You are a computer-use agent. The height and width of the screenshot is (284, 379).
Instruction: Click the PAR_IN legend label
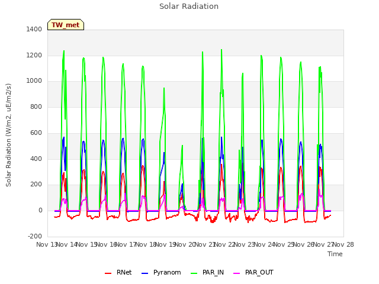tap(213, 272)
